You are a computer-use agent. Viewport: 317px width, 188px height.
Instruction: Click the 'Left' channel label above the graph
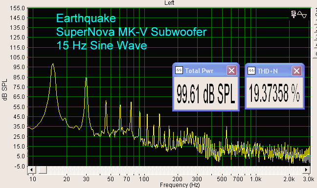pyautogui.click(x=169, y=3)
